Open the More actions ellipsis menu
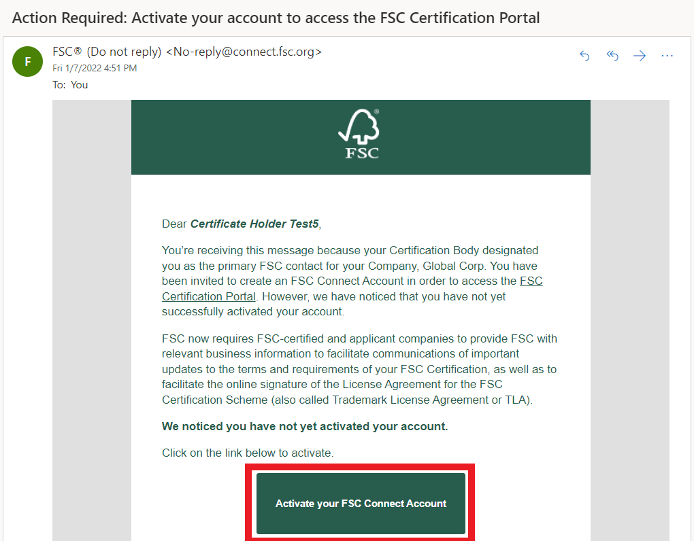The height and width of the screenshot is (541, 694). [667, 56]
